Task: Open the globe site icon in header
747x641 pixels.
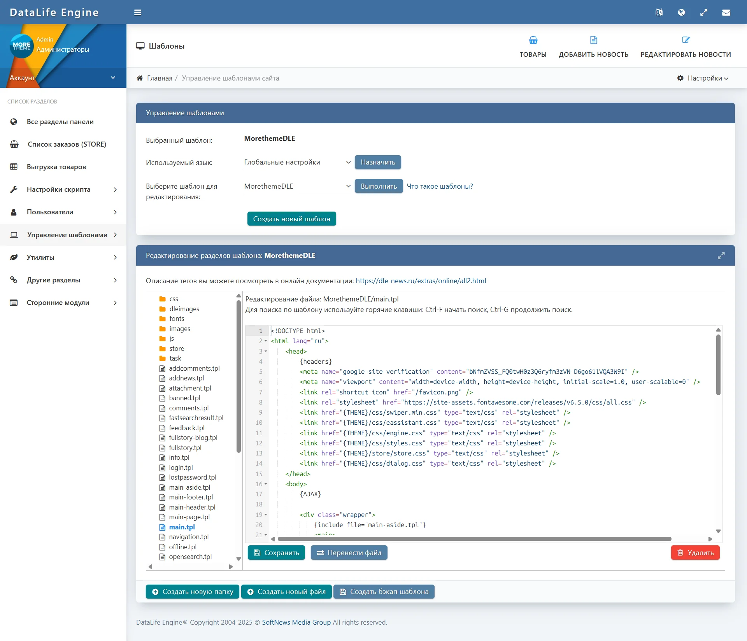Action: tap(681, 12)
